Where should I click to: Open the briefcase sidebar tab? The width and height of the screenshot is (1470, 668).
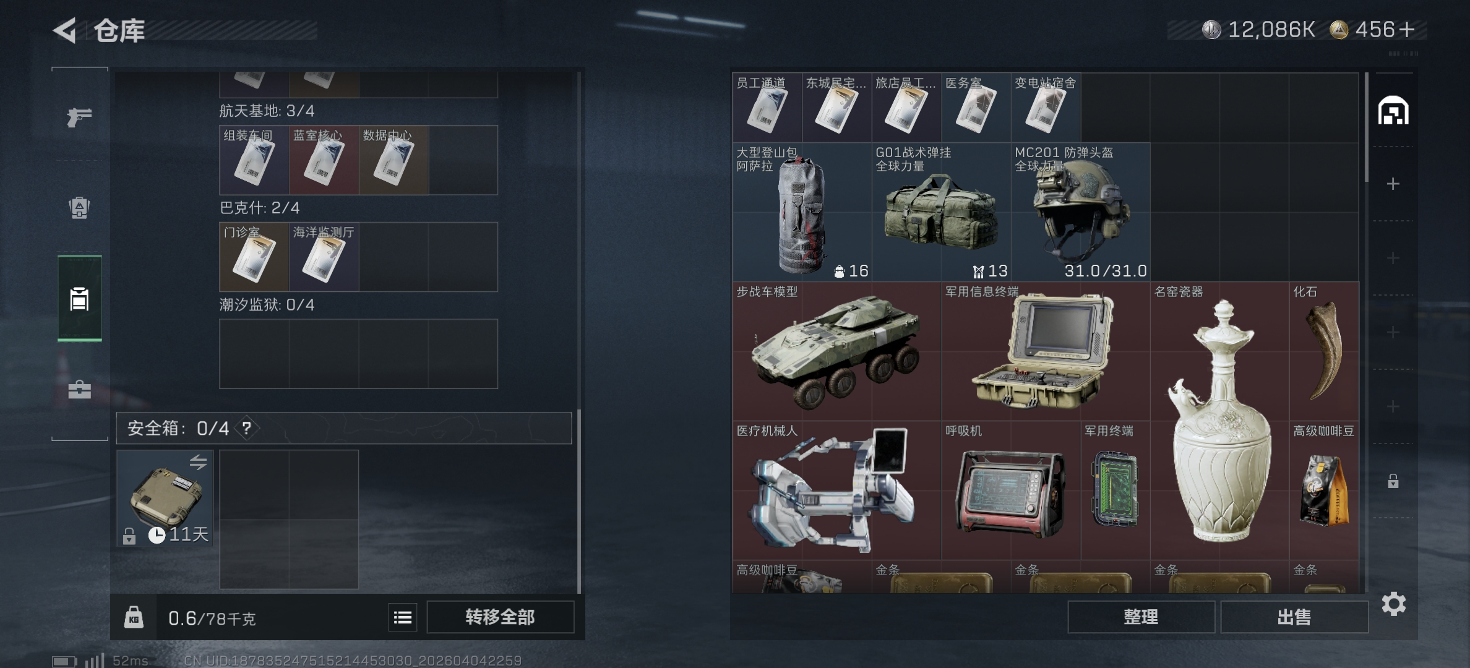tap(79, 389)
